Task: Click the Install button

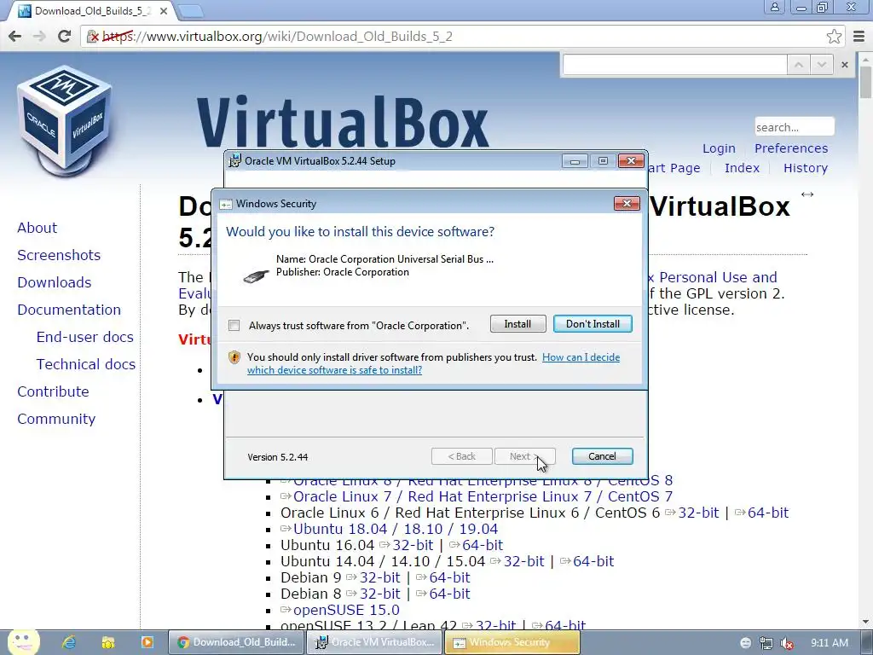Action: 517,324
